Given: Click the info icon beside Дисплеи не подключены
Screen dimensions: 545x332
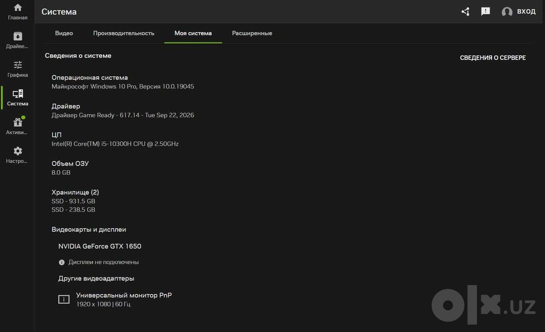Looking at the screenshot, I should [x=62, y=262].
